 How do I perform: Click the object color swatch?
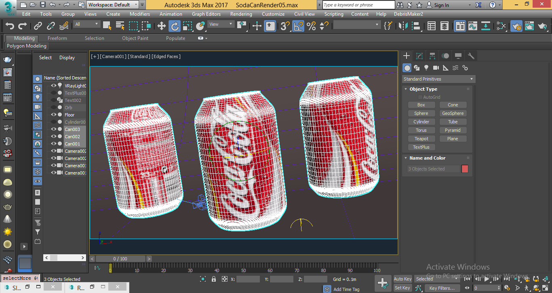pos(465,169)
